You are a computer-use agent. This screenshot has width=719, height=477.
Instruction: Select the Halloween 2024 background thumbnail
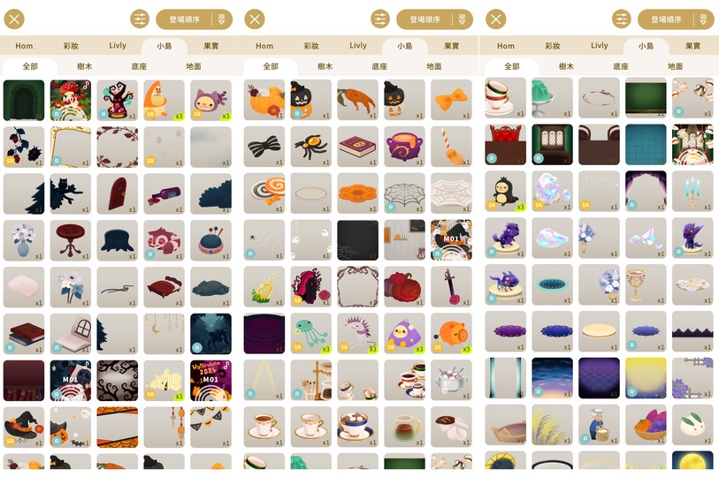[x=210, y=381]
